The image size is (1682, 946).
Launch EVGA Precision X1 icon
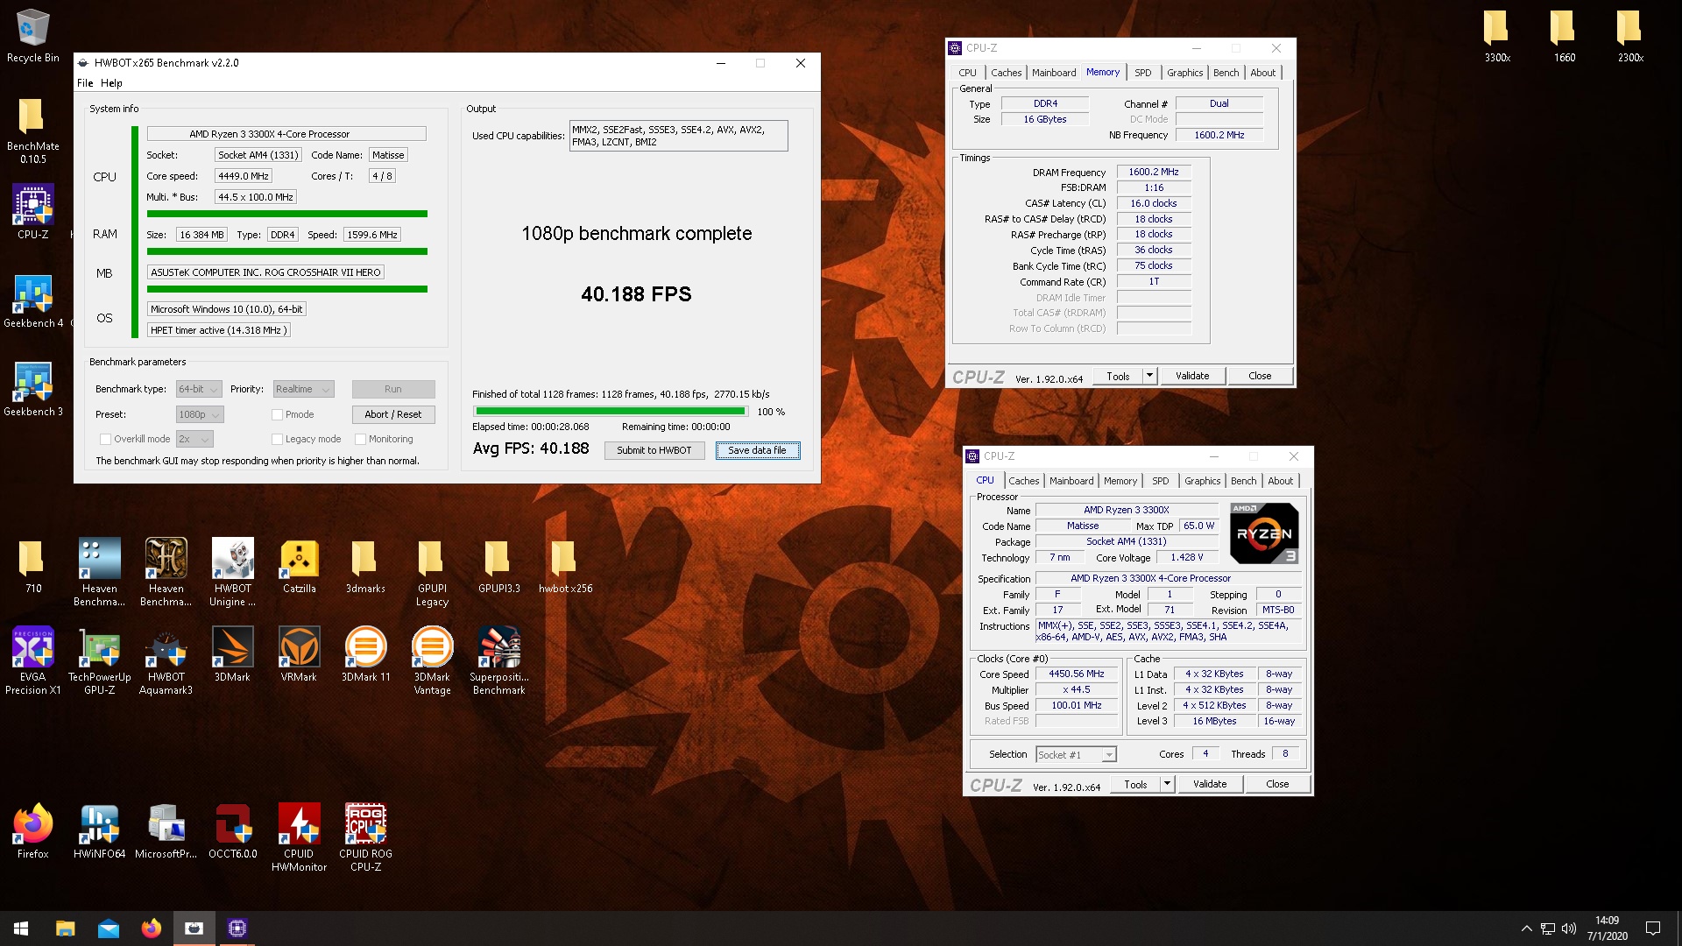(x=33, y=660)
